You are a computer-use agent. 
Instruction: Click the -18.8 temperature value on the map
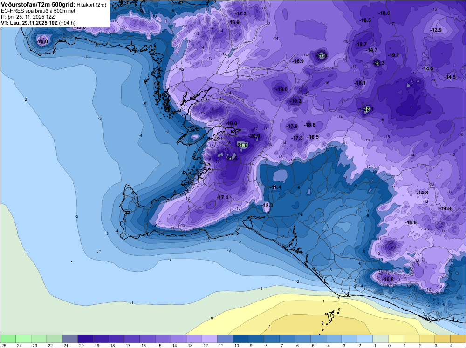click(310, 125)
